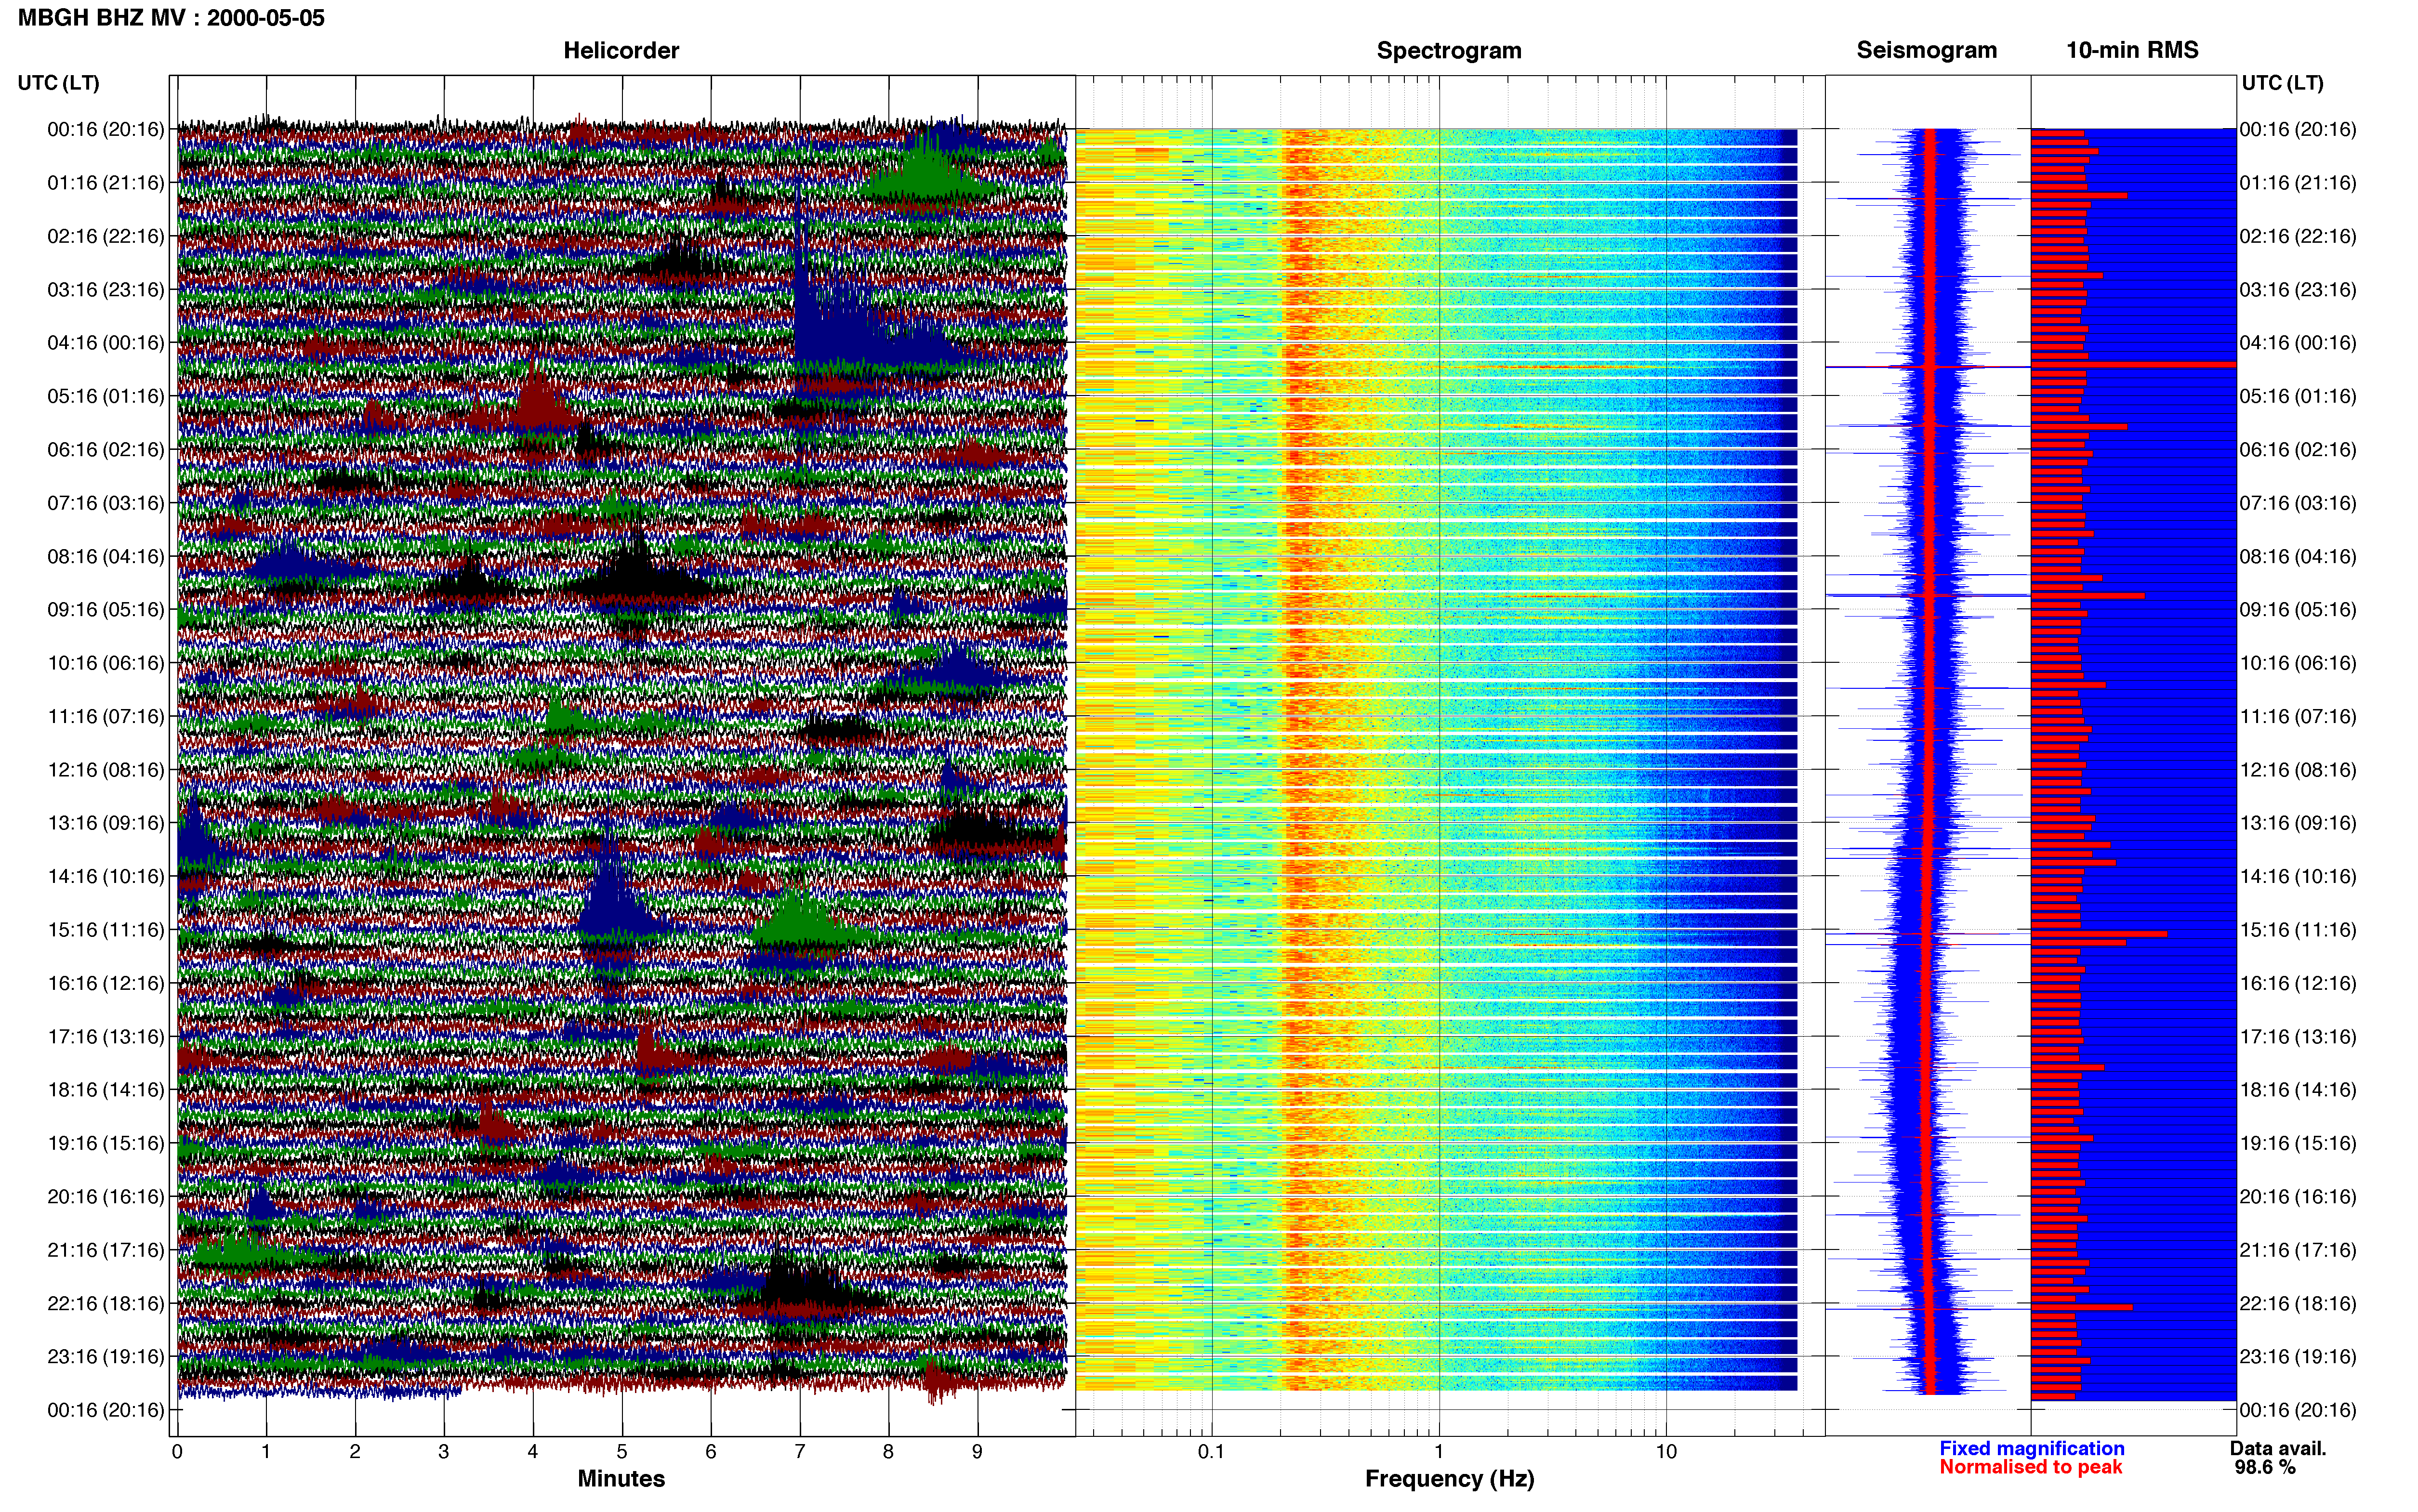
Task: Select the 10-min RMS panel heading
Action: pyautogui.click(x=2132, y=50)
